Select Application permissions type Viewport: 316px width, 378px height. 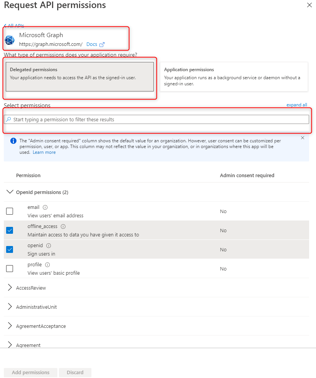click(233, 77)
